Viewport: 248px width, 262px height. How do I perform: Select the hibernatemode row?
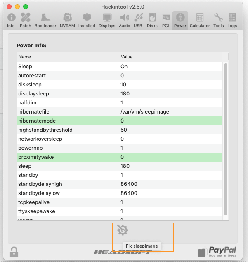pyautogui.click(x=120, y=121)
